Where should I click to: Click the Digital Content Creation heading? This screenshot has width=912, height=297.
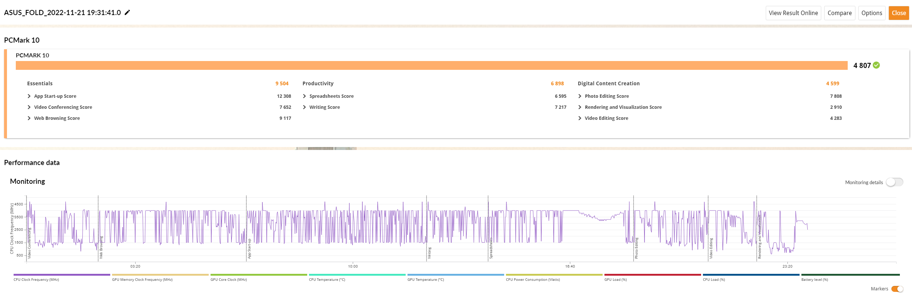[x=608, y=83]
